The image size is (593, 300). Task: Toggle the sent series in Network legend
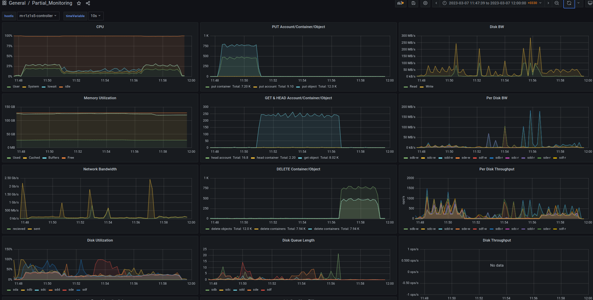37,229
